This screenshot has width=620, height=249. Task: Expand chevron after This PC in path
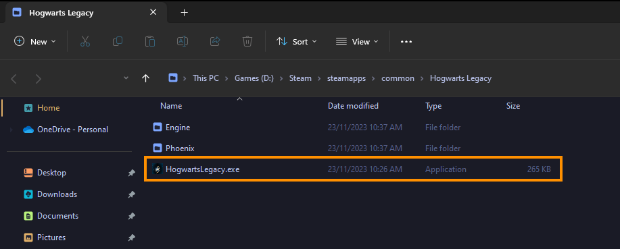[227, 78]
